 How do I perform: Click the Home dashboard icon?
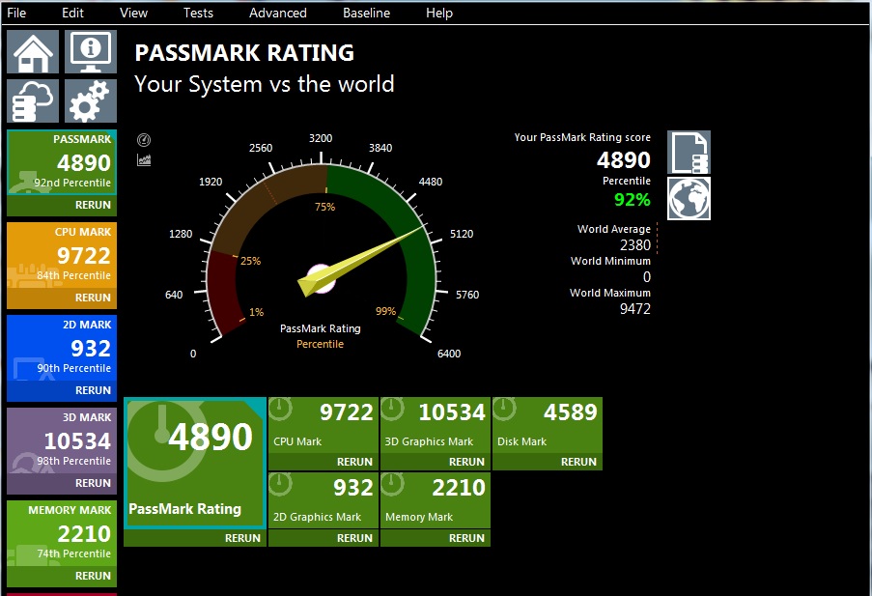pyautogui.click(x=33, y=52)
